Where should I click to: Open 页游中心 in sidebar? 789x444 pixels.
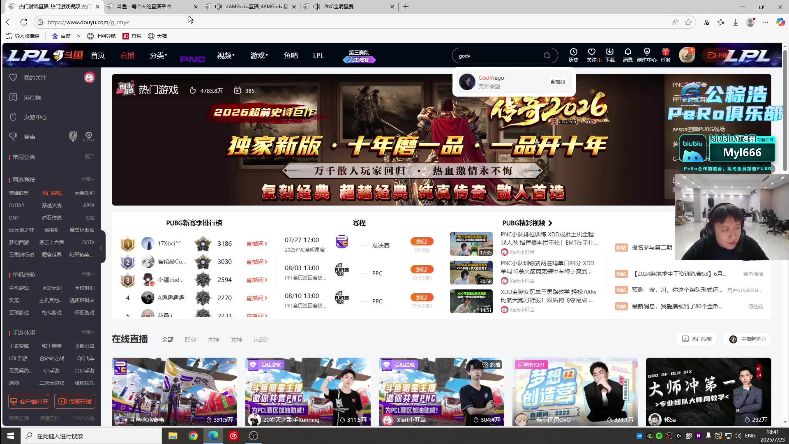[x=35, y=117]
